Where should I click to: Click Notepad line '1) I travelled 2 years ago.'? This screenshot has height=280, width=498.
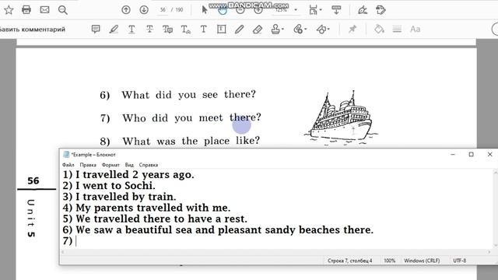coord(128,174)
